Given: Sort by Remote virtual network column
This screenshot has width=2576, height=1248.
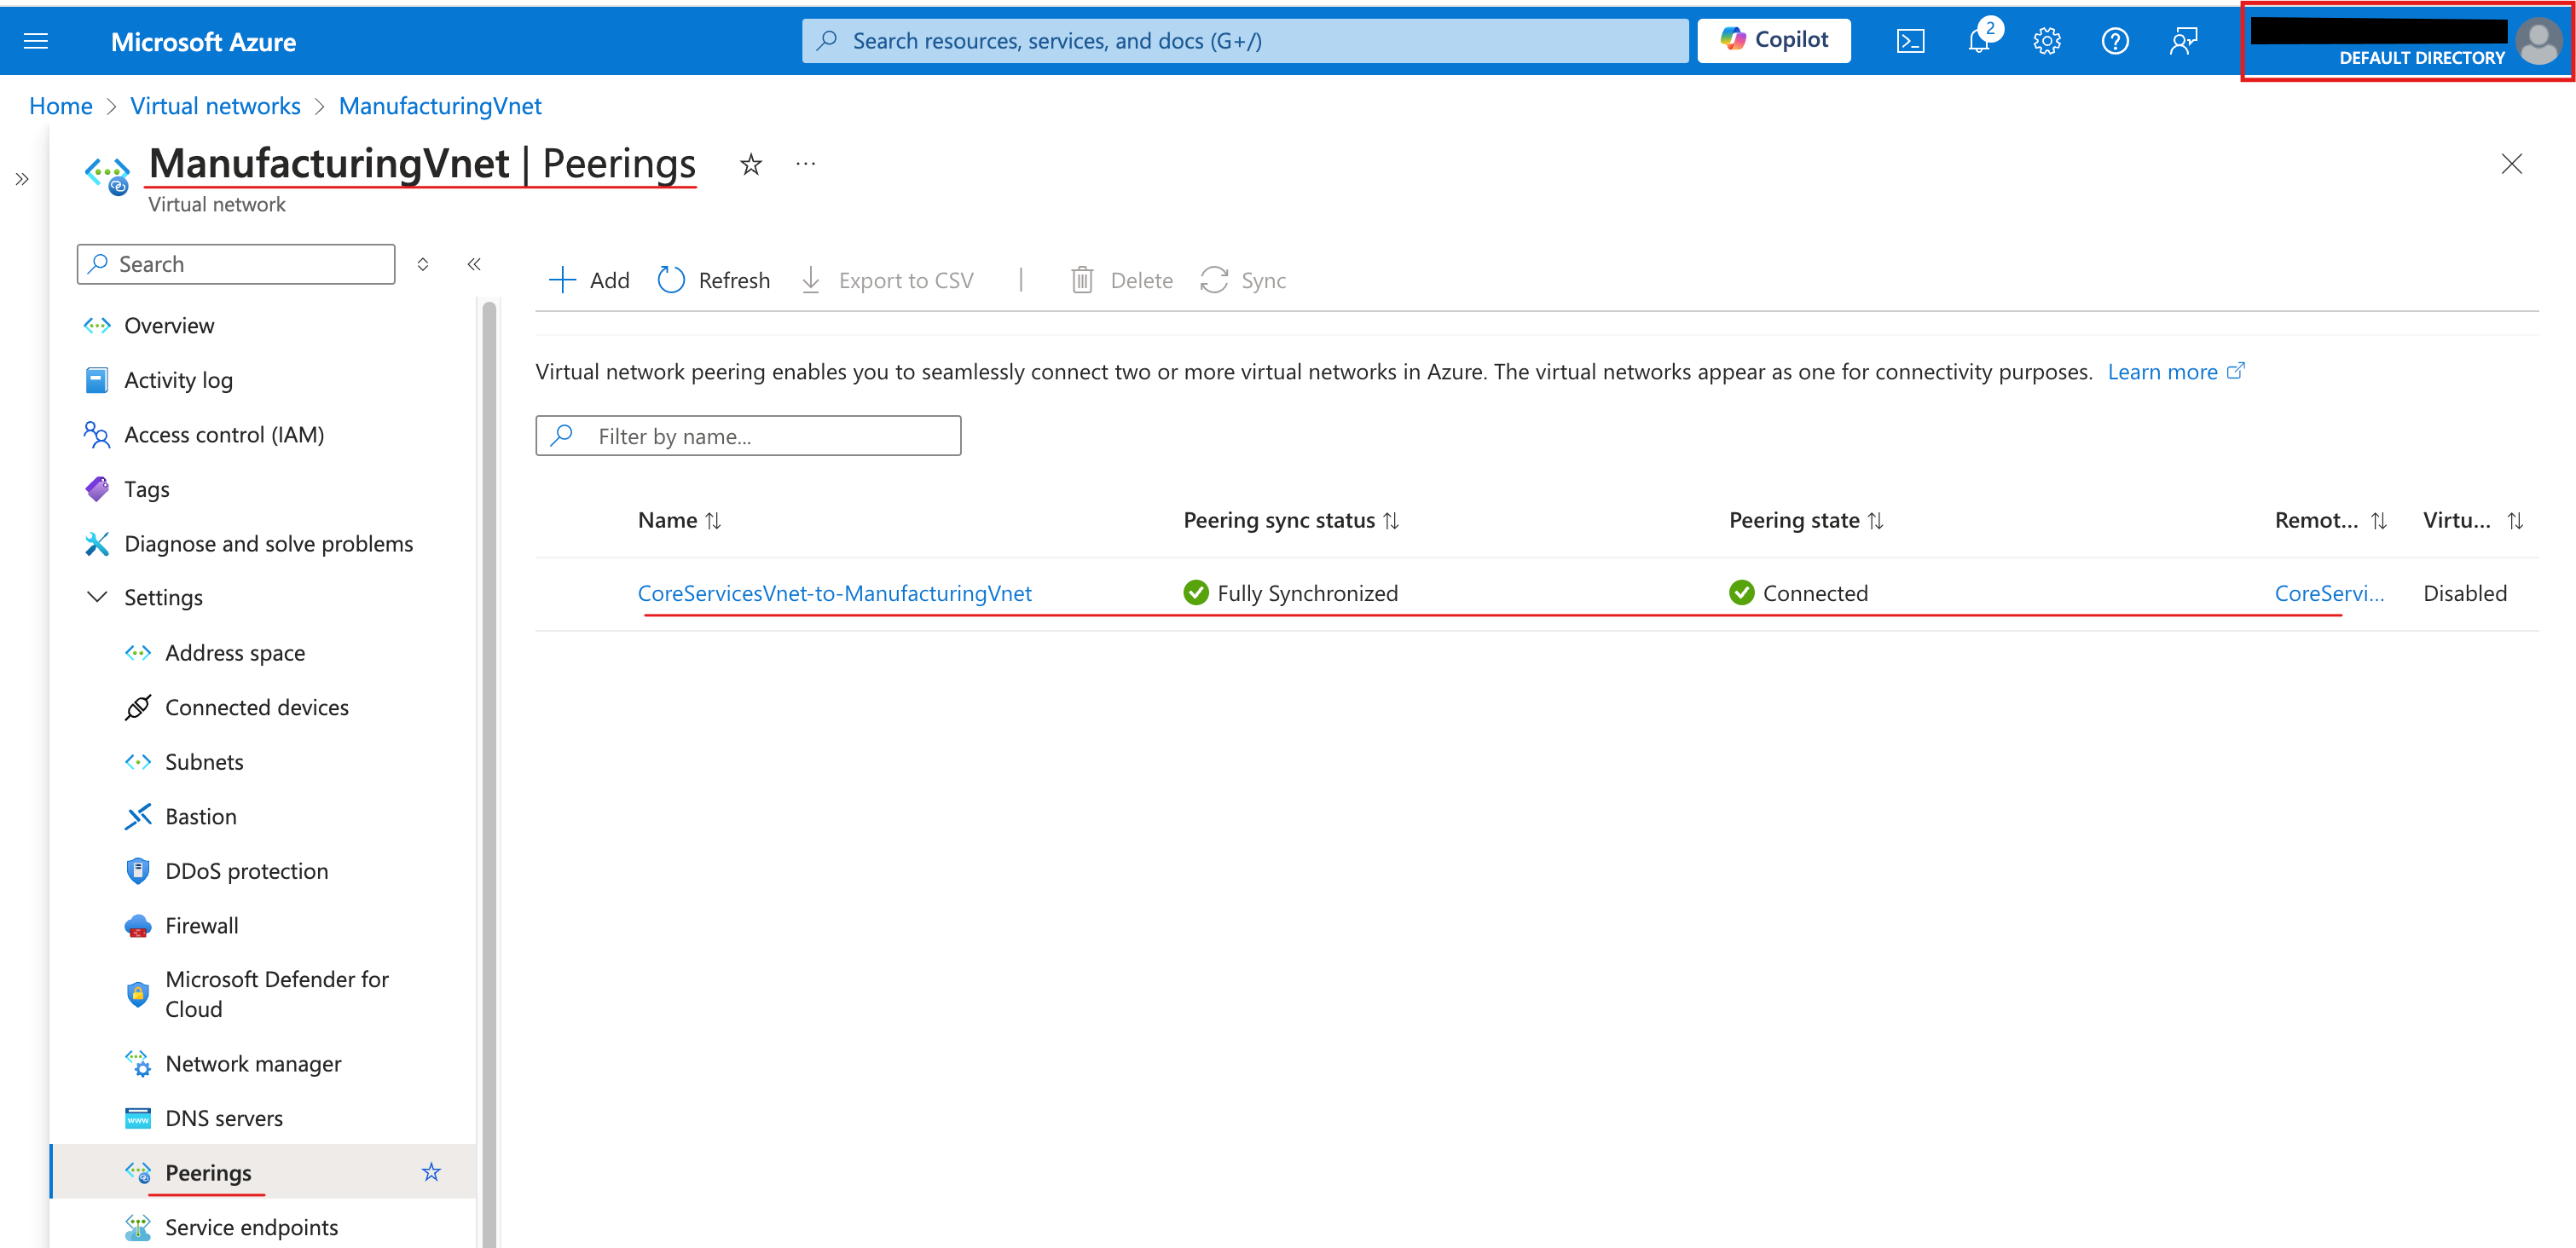Looking at the screenshot, I should (x=2331, y=520).
